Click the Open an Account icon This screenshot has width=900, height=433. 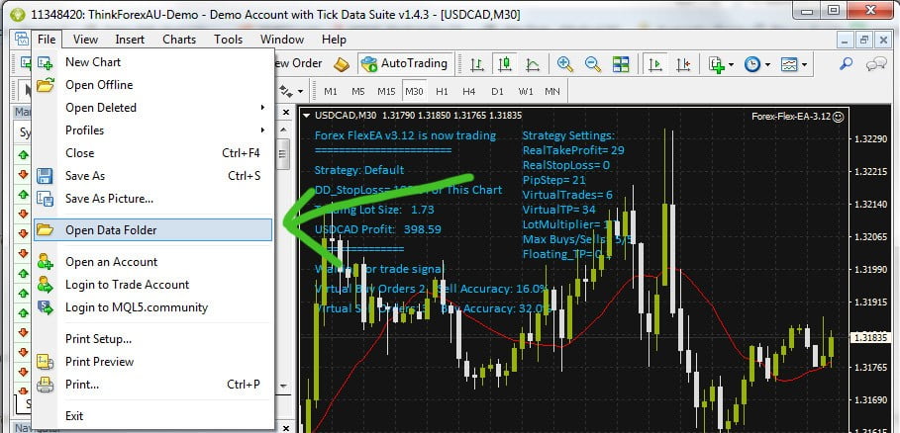click(x=45, y=262)
